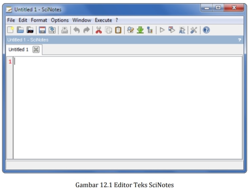Click the SciNotes title bar app icon
The height and width of the screenshot is (192, 251).
[x=9, y=9]
